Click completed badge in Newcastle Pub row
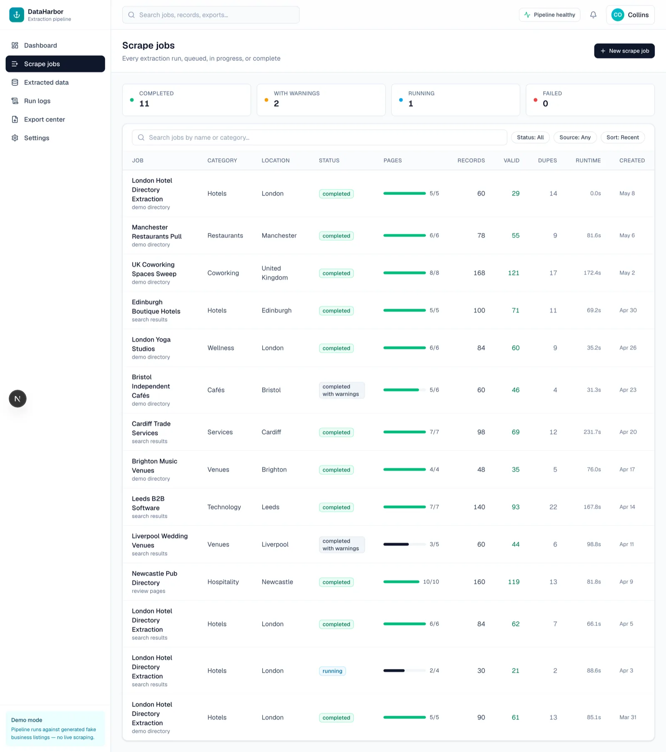Screen dimensions: 666x752 [x=336, y=582]
